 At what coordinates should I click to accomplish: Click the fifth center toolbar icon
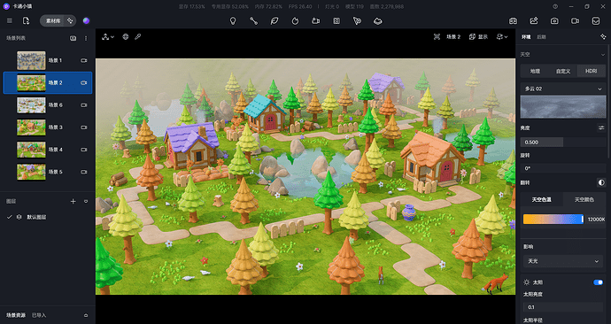[x=315, y=21]
